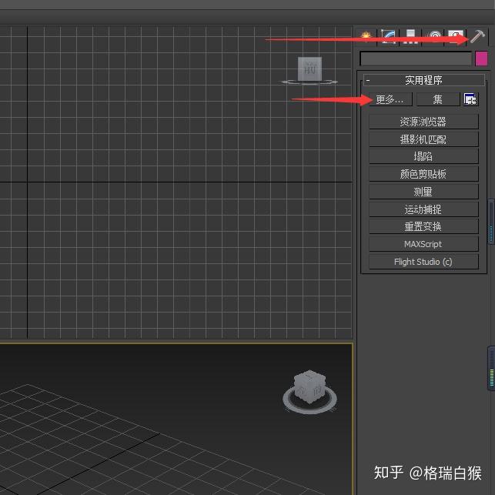The height and width of the screenshot is (495, 495).
Task: Click the front ViewCube in top viewport
Action: (x=309, y=69)
